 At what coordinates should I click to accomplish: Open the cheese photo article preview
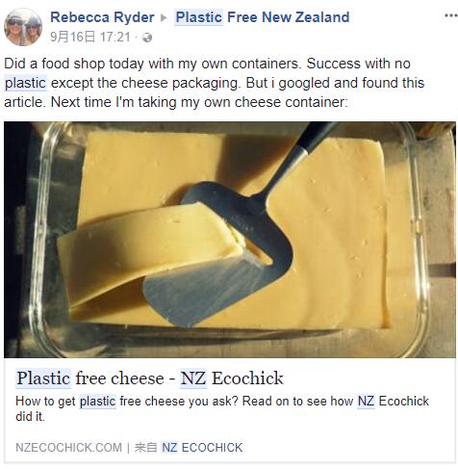pos(230,240)
